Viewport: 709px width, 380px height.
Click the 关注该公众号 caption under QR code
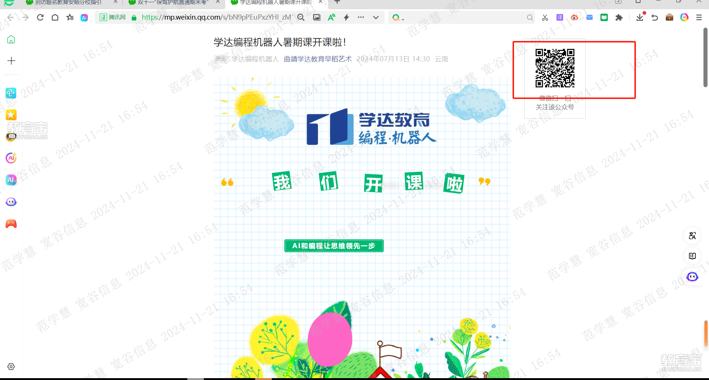tap(555, 107)
